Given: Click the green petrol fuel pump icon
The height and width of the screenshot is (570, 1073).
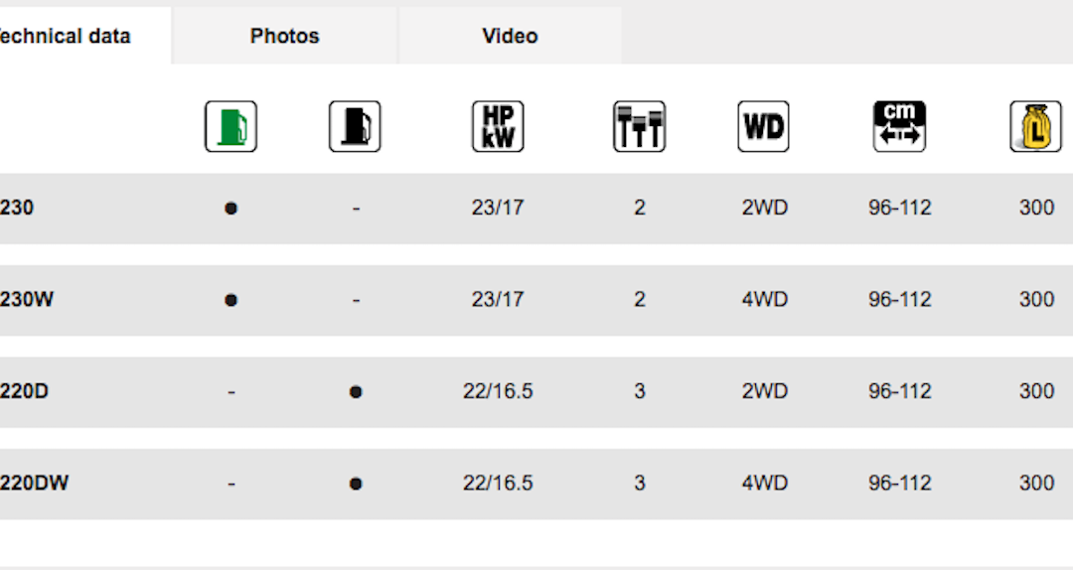Looking at the screenshot, I should pyautogui.click(x=230, y=127).
